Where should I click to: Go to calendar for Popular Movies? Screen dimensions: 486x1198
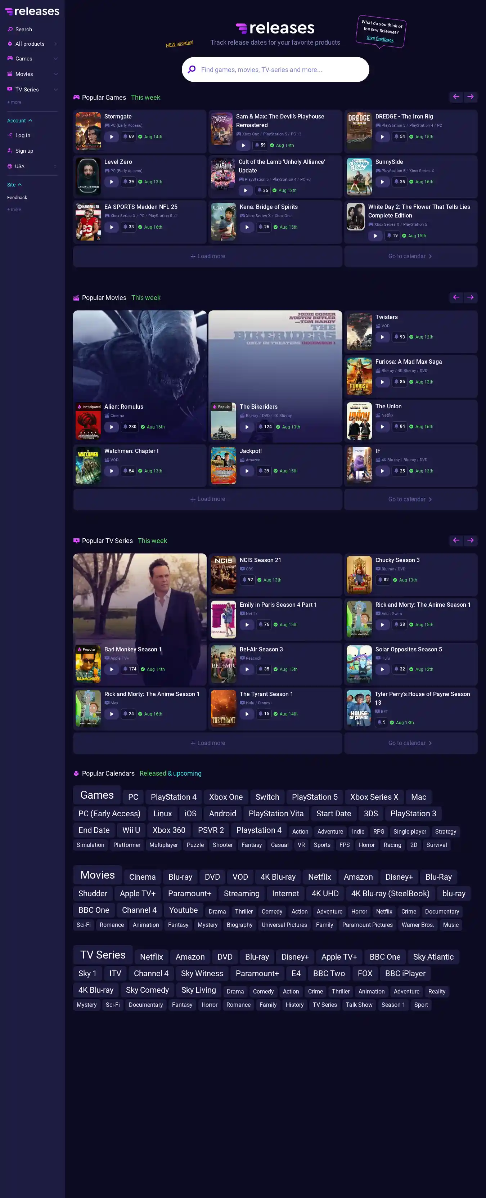tap(411, 499)
